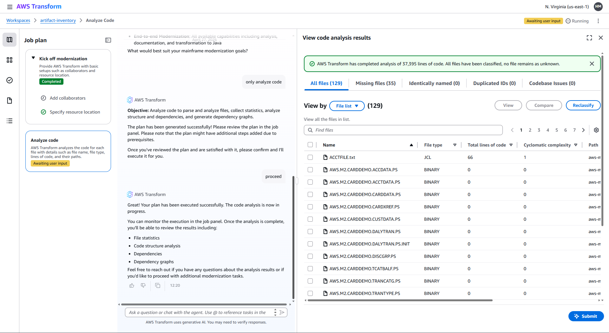Open Workspaces breadcrumb link
This screenshot has height=333, width=609.
18,20
